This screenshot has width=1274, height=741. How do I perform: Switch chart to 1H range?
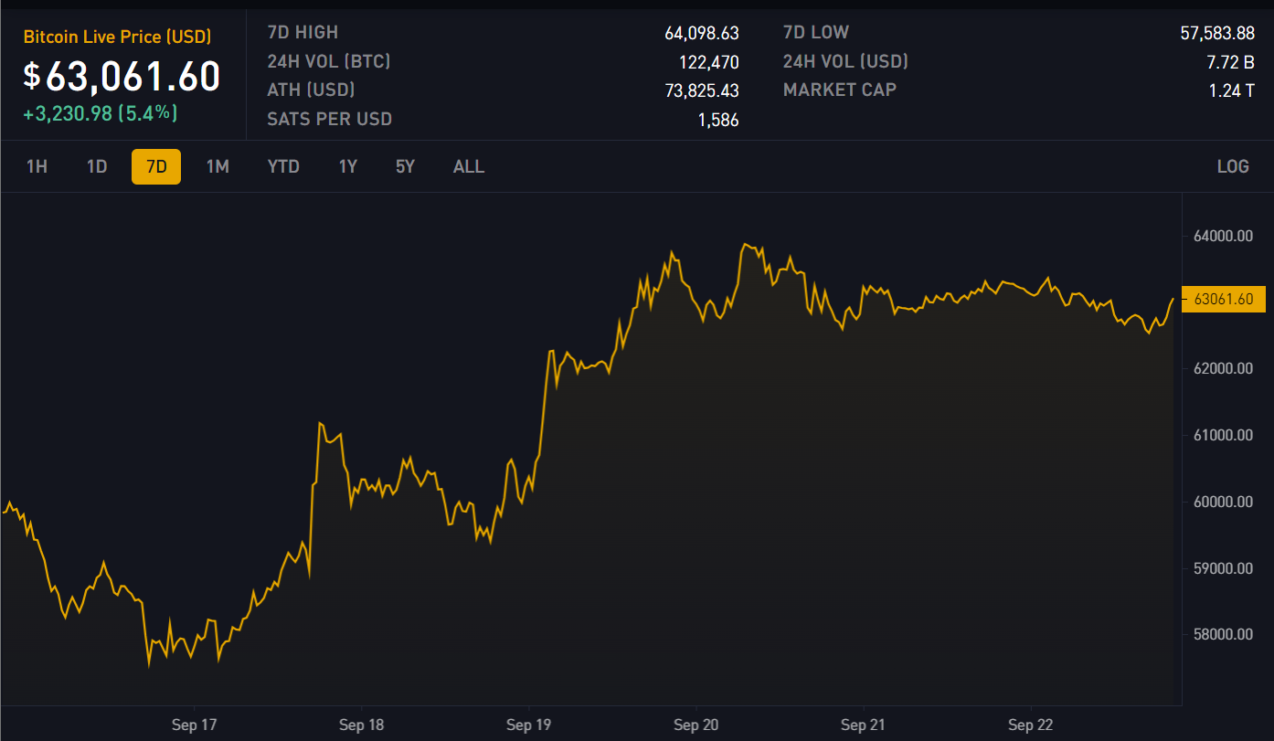[37, 167]
